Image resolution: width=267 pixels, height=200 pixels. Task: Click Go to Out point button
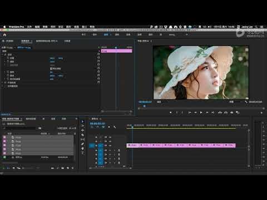point(213,112)
